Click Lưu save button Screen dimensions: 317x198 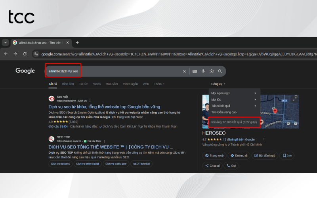tap(287, 156)
